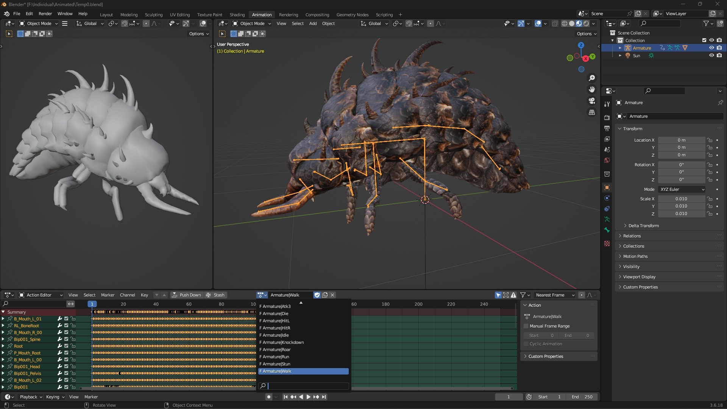The height and width of the screenshot is (409, 727).
Task: Select rendered viewport shading sphere
Action: pyautogui.click(x=586, y=23)
